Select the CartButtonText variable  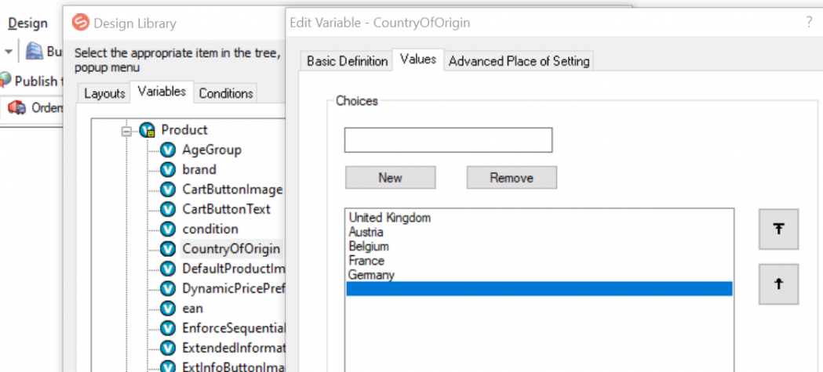pos(226,209)
